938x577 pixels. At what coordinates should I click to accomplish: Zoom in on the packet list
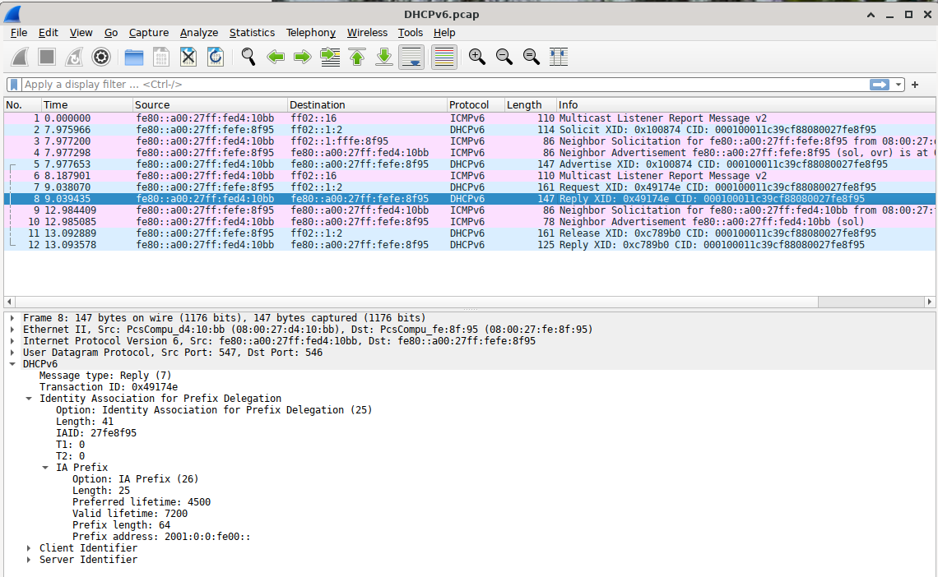[476, 57]
